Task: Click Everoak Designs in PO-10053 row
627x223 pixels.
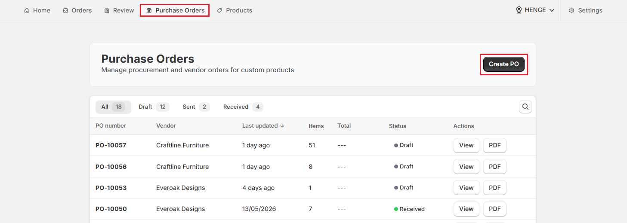Action: pos(181,188)
